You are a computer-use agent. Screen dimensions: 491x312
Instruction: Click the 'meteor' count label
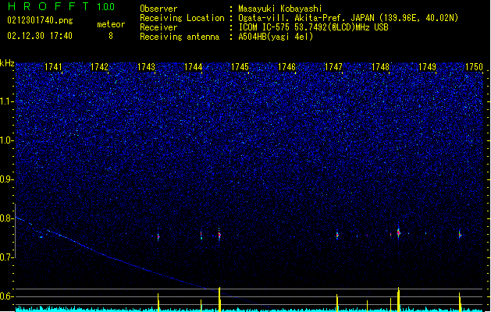pos(111,24)
